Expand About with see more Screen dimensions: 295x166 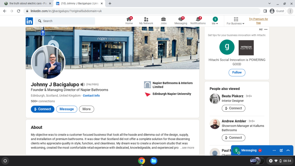pyautogui.click(x=187, y=148)
